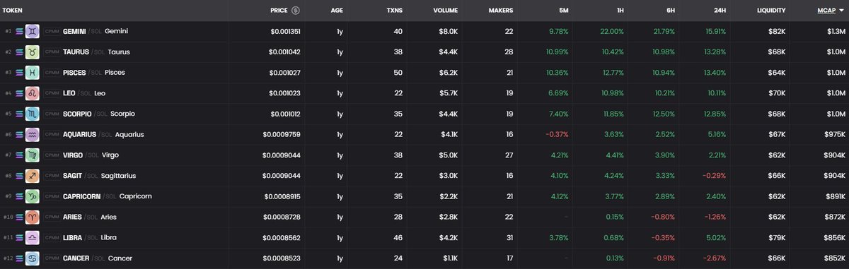Click the CPMM badge in CANCER row
Screen dimensions: 849x269
(52, 258)
